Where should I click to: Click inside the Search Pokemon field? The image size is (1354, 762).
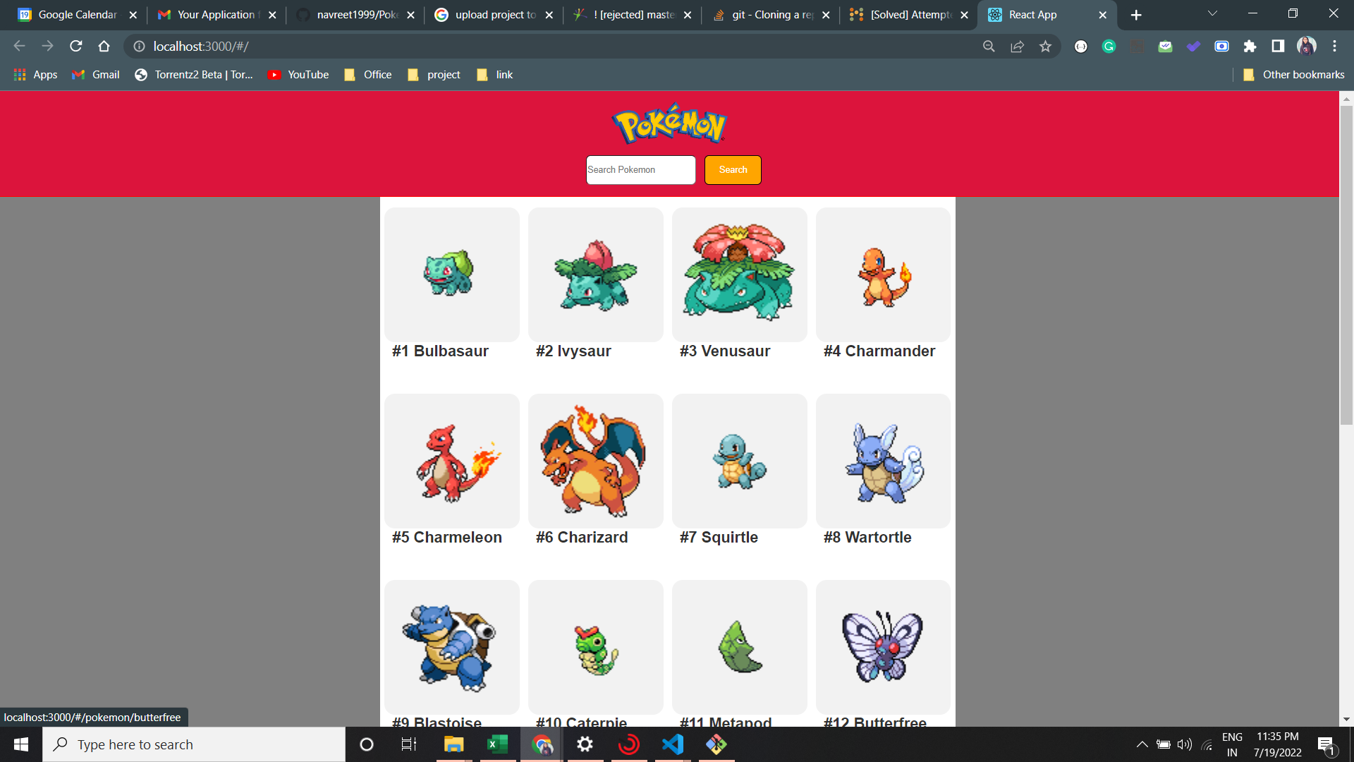[x=640, y=170]
